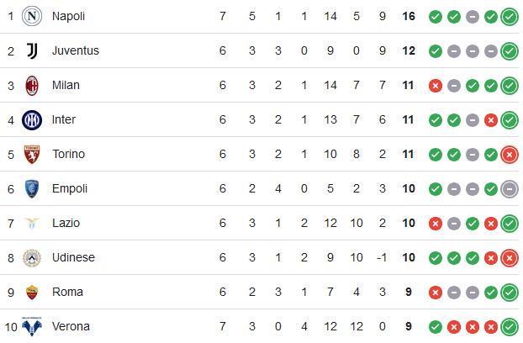Click the Juventus club logo

click(32, 50)
